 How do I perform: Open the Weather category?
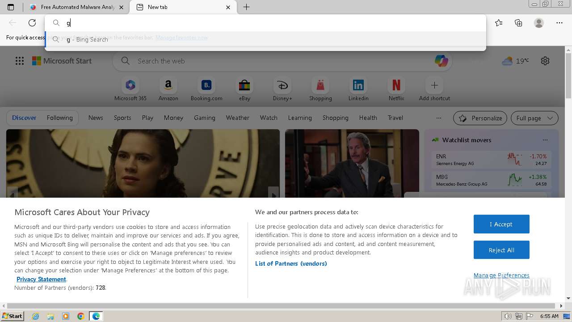[237, 118]
